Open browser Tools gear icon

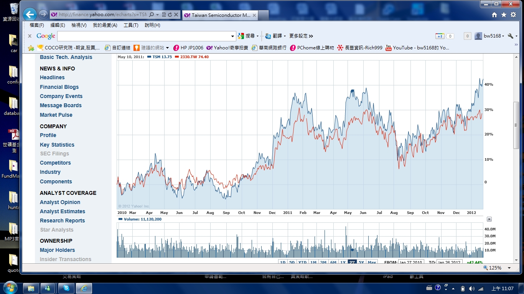[x=513, y=15]
